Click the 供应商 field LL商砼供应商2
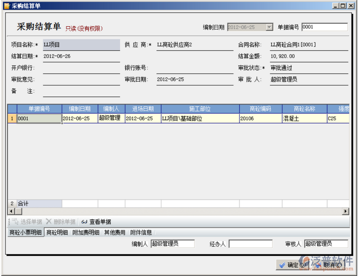 195,45
